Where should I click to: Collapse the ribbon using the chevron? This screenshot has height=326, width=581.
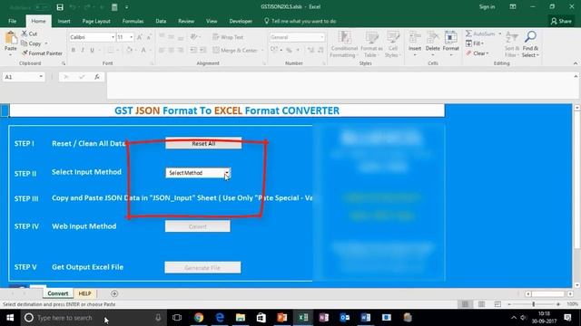coord(575,63)
